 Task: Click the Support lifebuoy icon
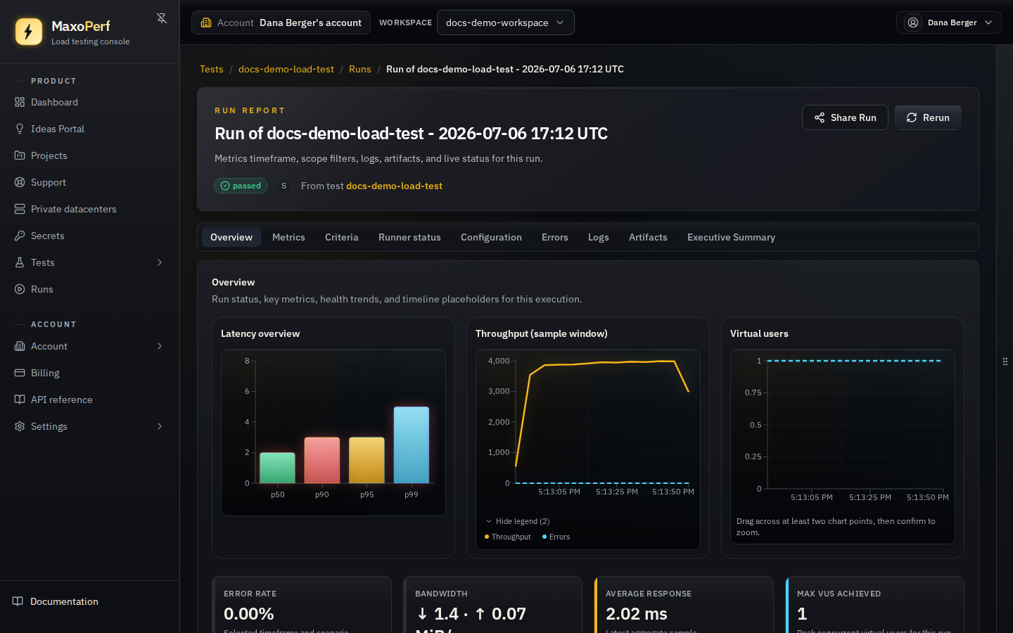[x=20, y=182]
